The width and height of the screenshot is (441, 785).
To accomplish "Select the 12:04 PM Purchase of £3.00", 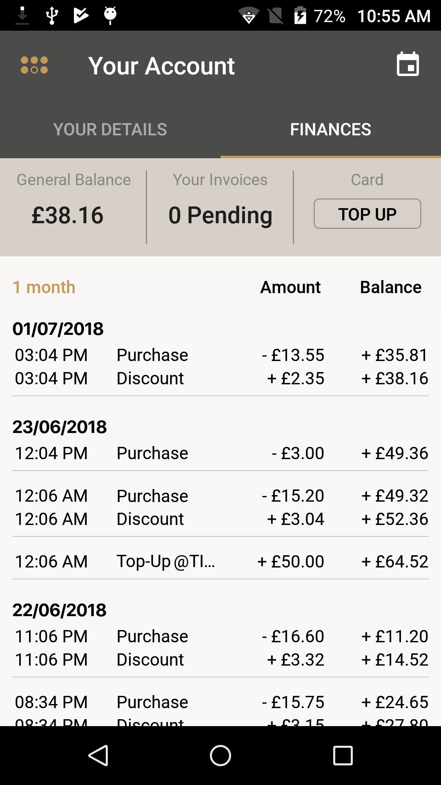I will (x=220, y=453).
